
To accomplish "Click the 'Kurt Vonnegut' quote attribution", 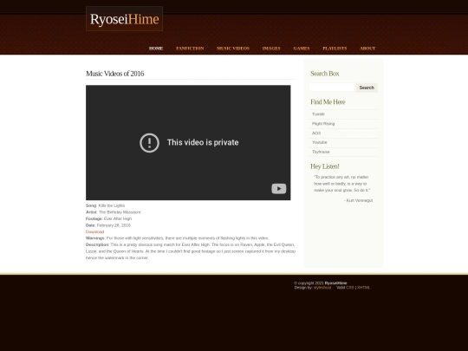I will [x=360, y=200].
